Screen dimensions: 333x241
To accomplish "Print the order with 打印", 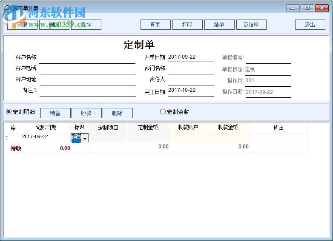I will (x=187, y=25).
